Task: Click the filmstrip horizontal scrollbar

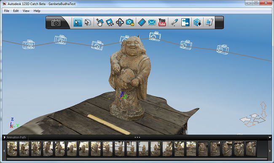Action: pyautogui.click(x=137, y=159)
